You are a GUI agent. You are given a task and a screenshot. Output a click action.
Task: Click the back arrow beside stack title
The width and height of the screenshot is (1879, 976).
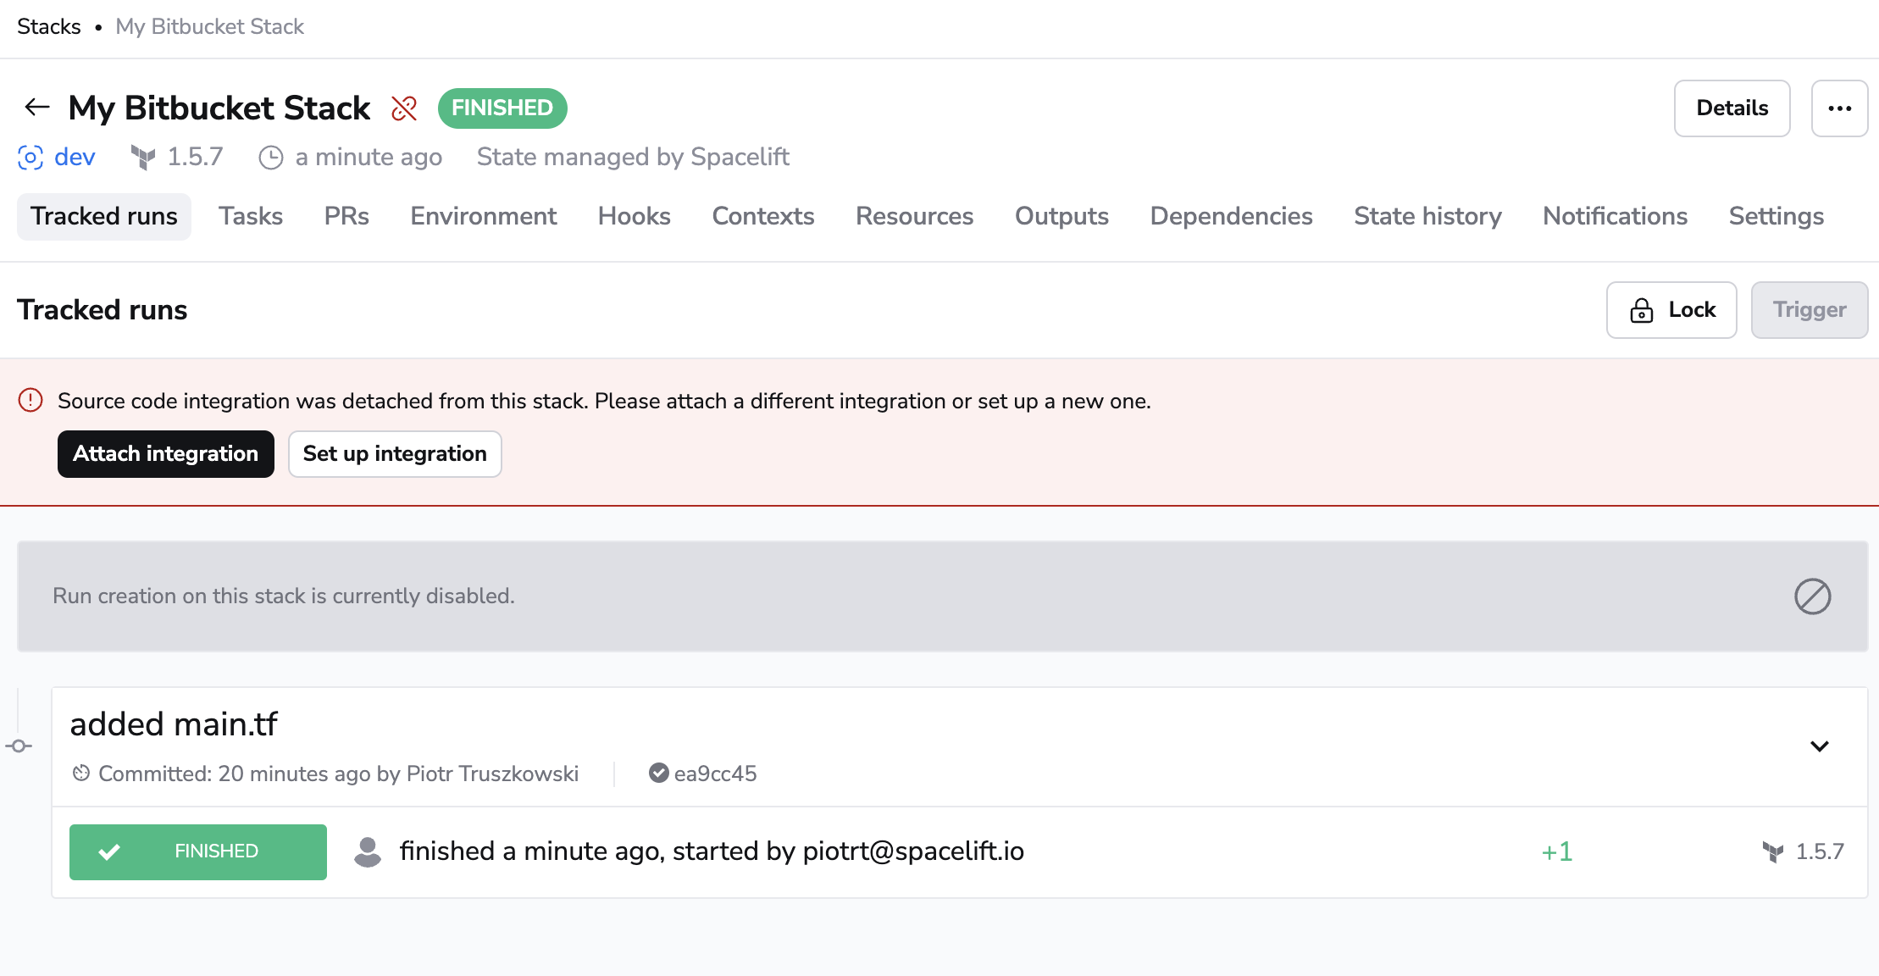coord(36,108)
